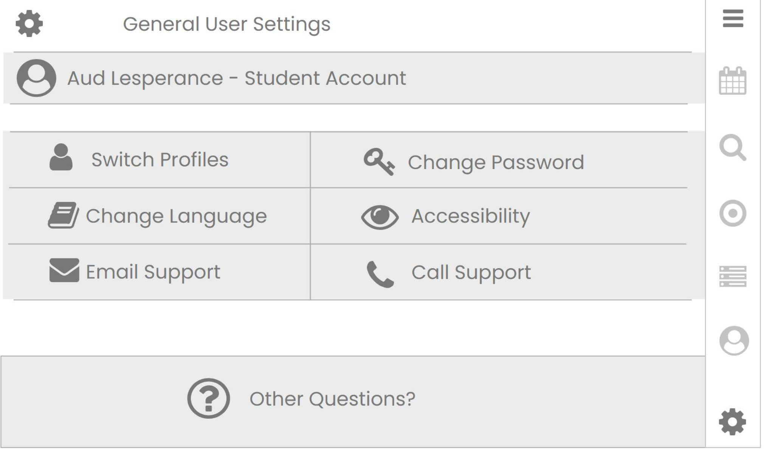Select the Switch Profiles option
This screenshot has height=449, width=764.
point(159,160)
